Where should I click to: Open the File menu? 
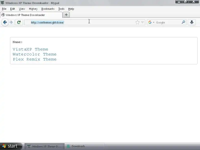[x=4, y=9]
